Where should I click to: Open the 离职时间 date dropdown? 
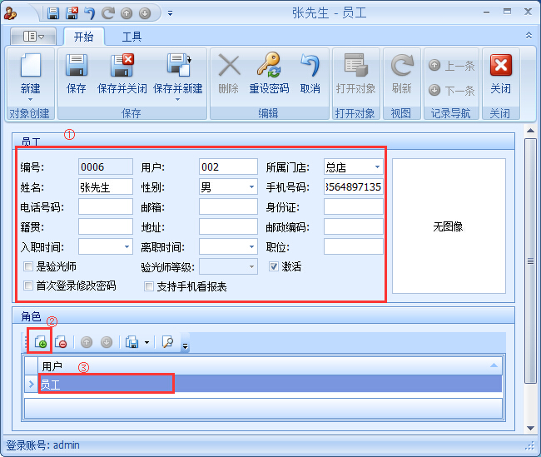(x=251, y=246)
